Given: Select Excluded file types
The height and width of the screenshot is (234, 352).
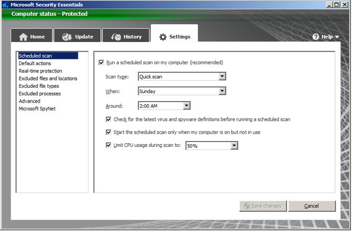Looking at the screenshot, I should pyautogui.click(x=39, y=86).
